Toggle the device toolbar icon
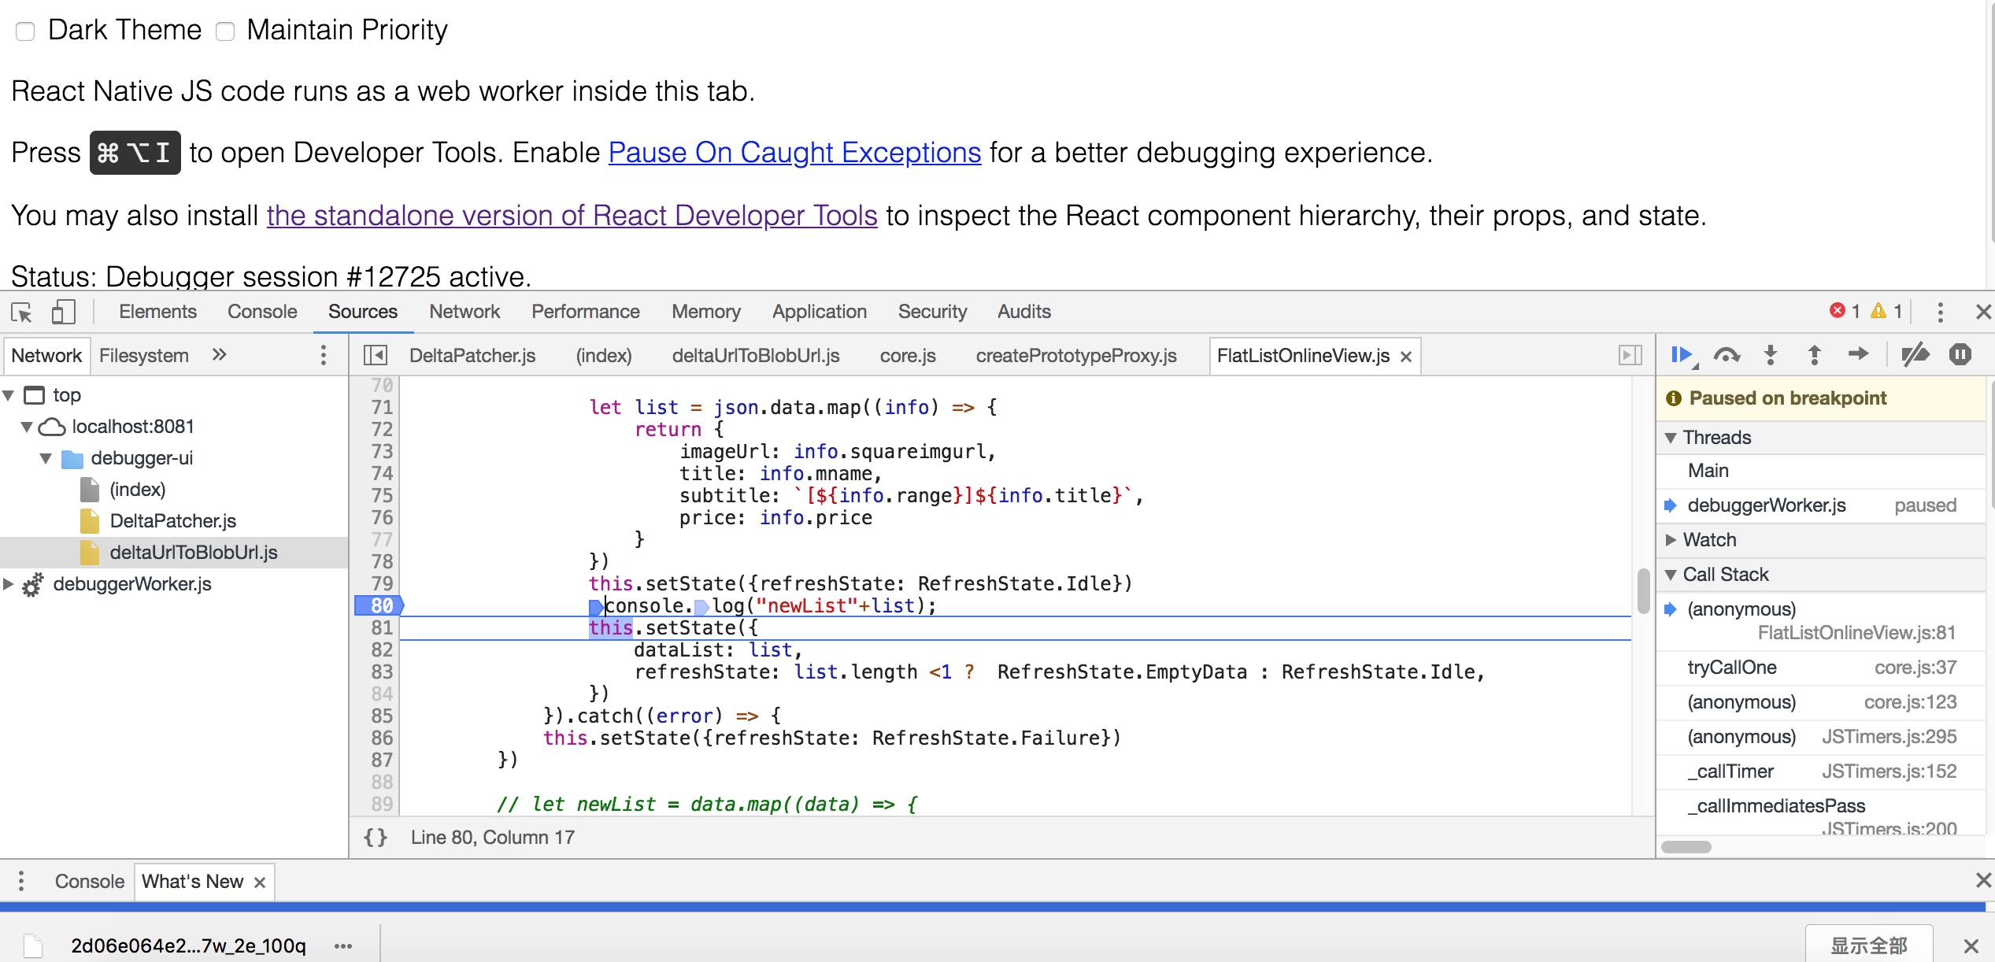 coord(63,313)
